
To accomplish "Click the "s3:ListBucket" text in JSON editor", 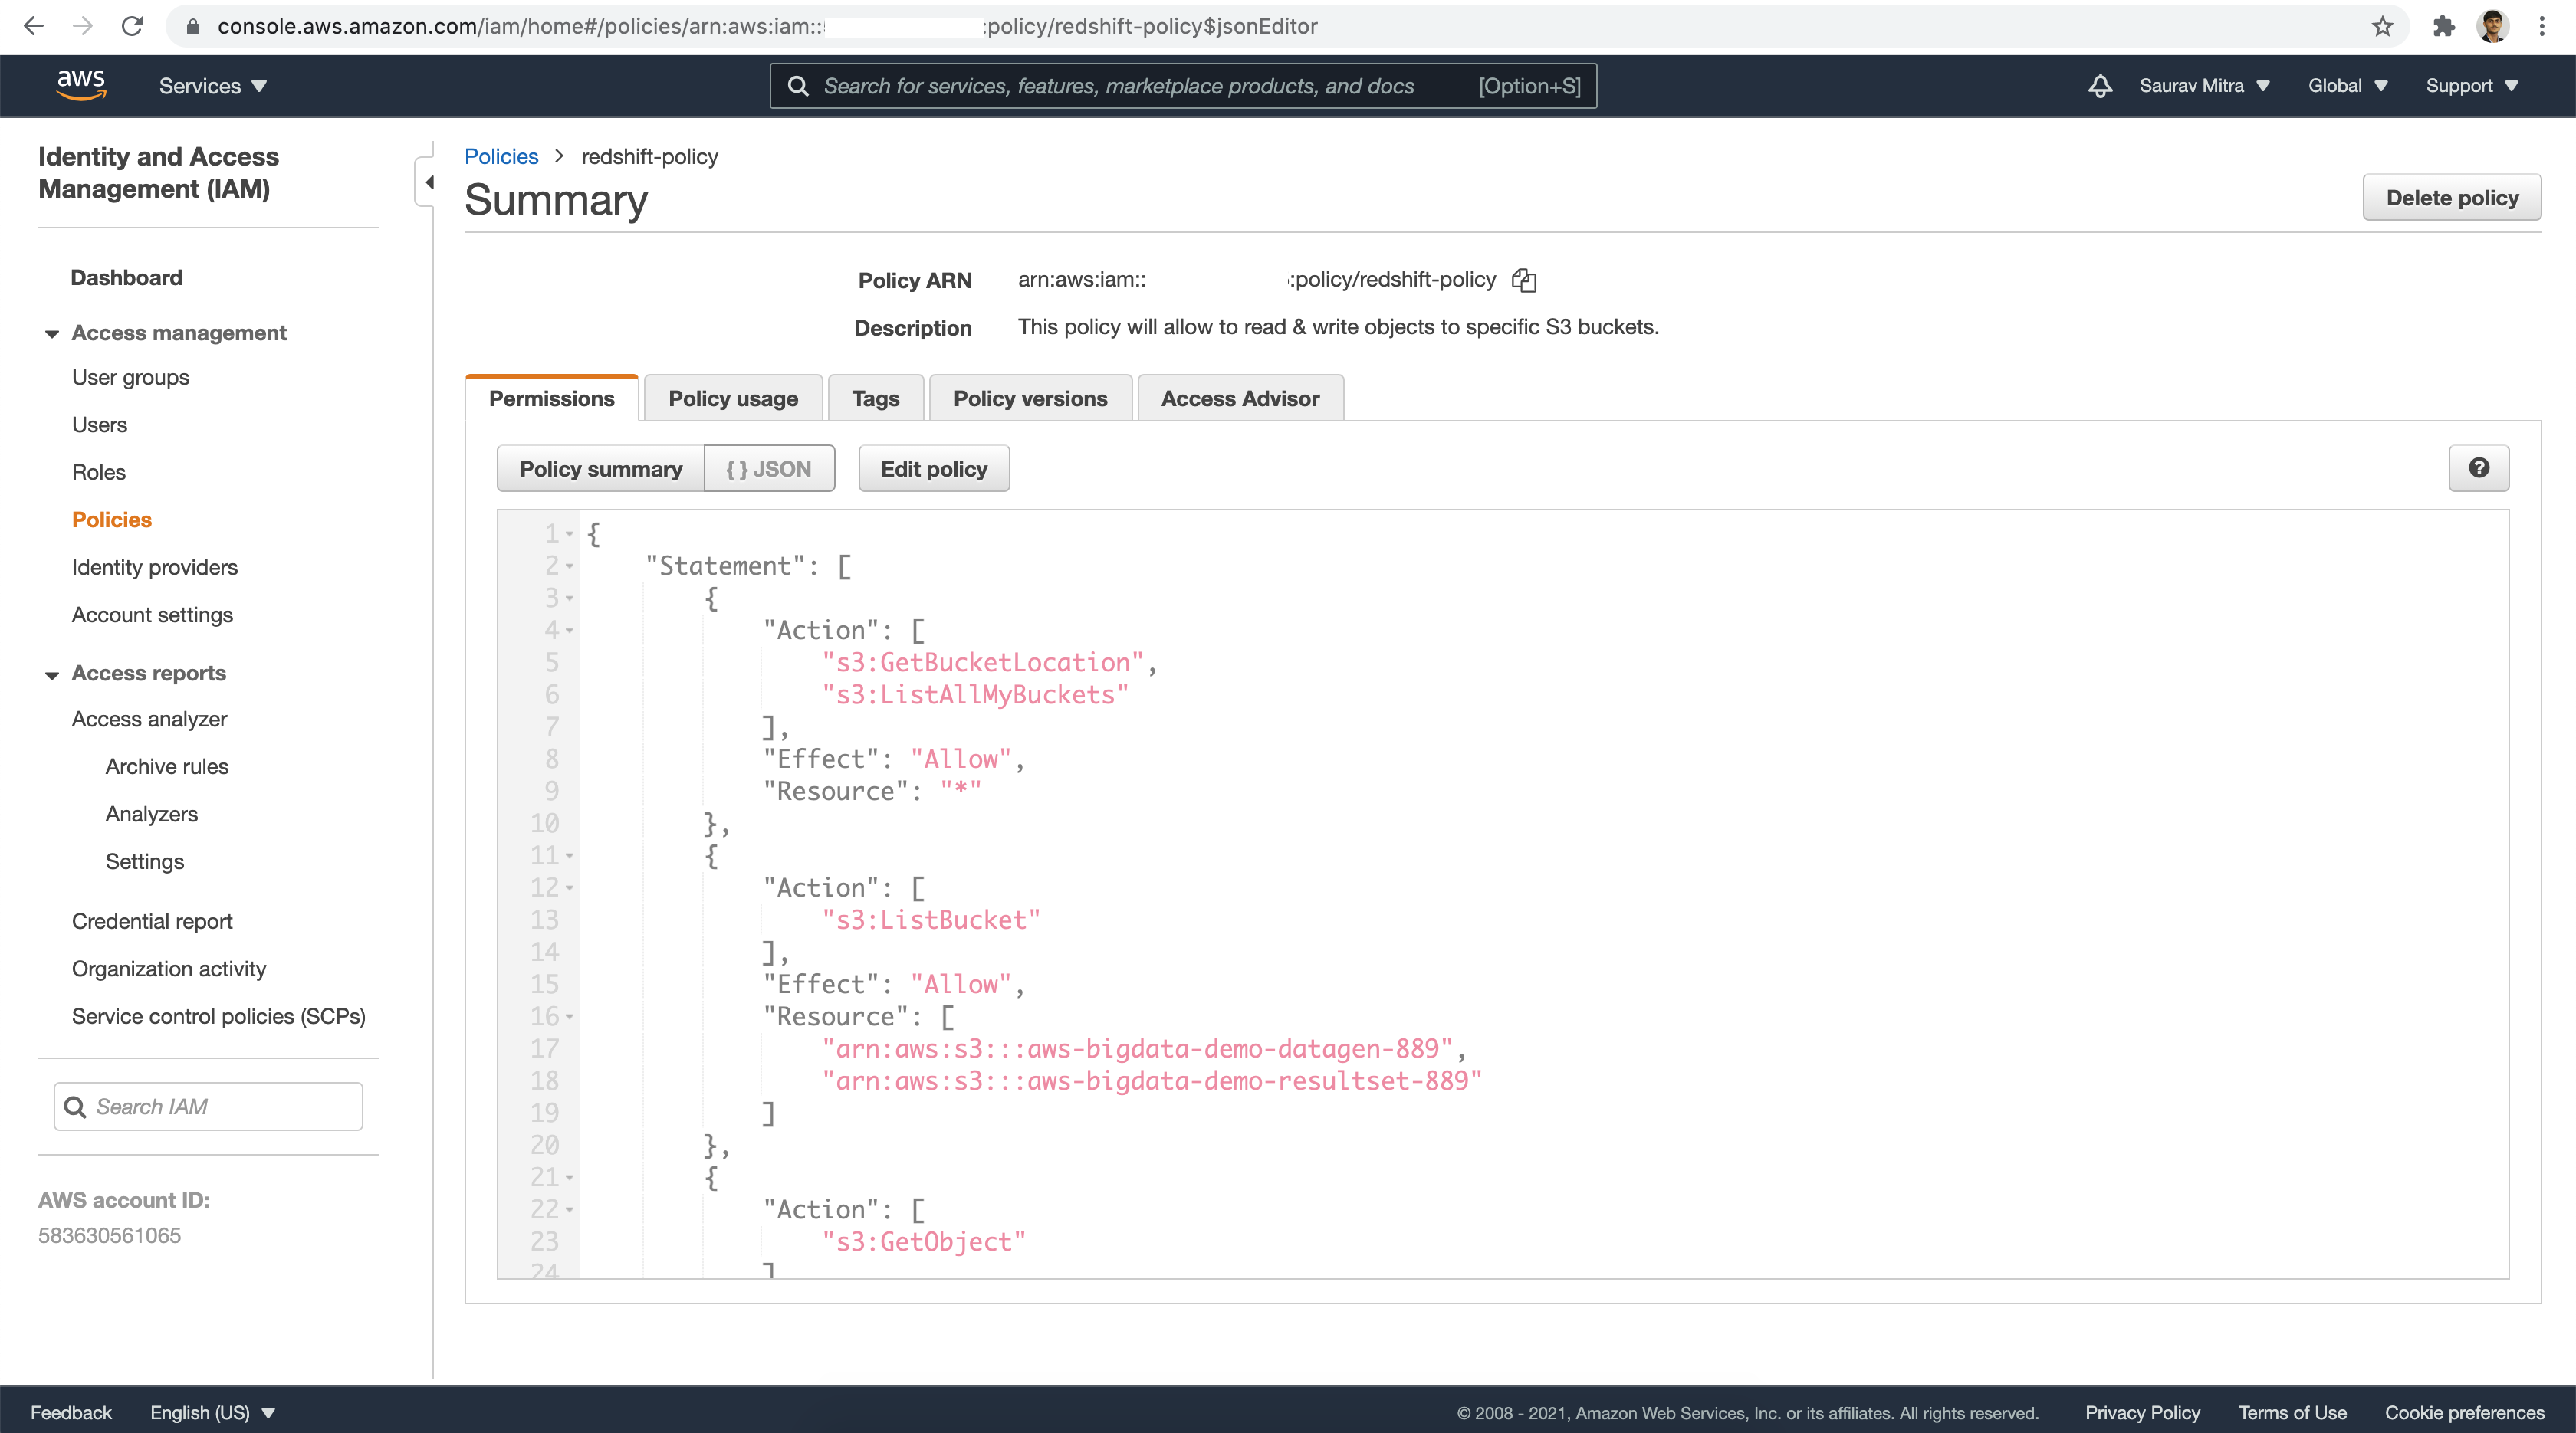I will [931, 920].
